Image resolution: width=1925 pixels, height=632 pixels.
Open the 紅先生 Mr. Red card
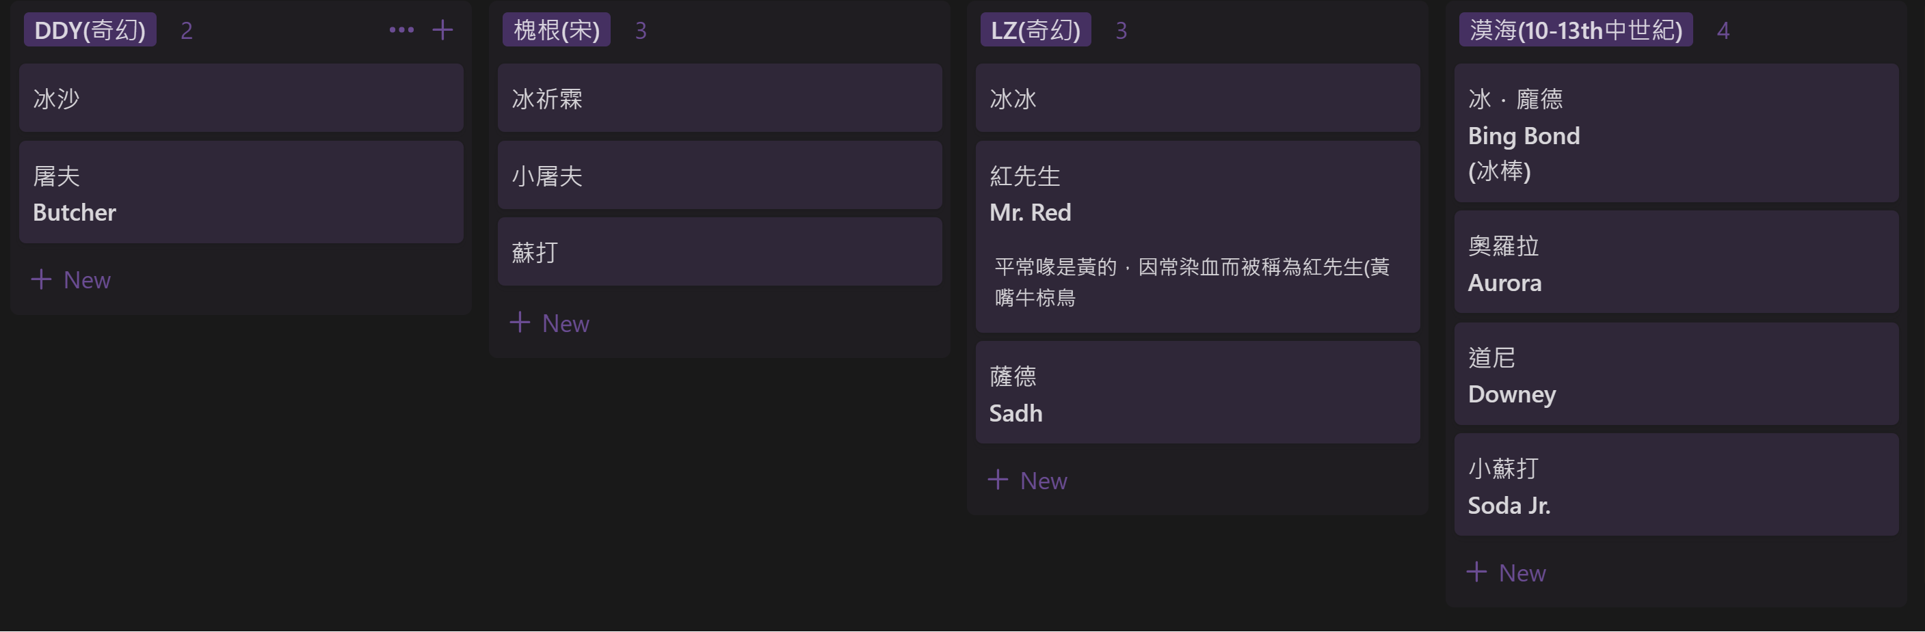click(x=1198, y=237)
